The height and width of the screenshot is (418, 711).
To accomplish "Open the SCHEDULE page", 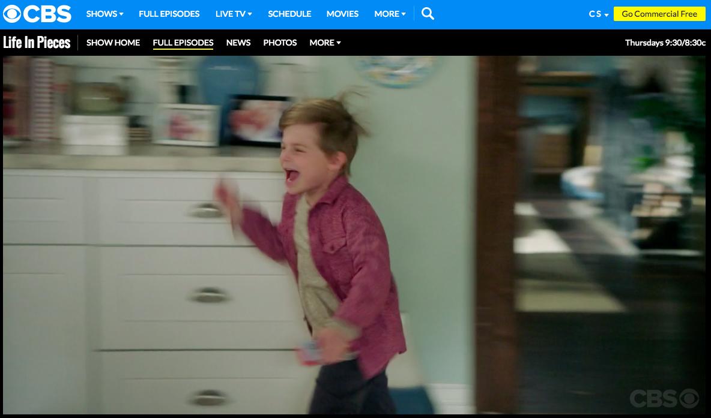I will click(x=289, y=14).
